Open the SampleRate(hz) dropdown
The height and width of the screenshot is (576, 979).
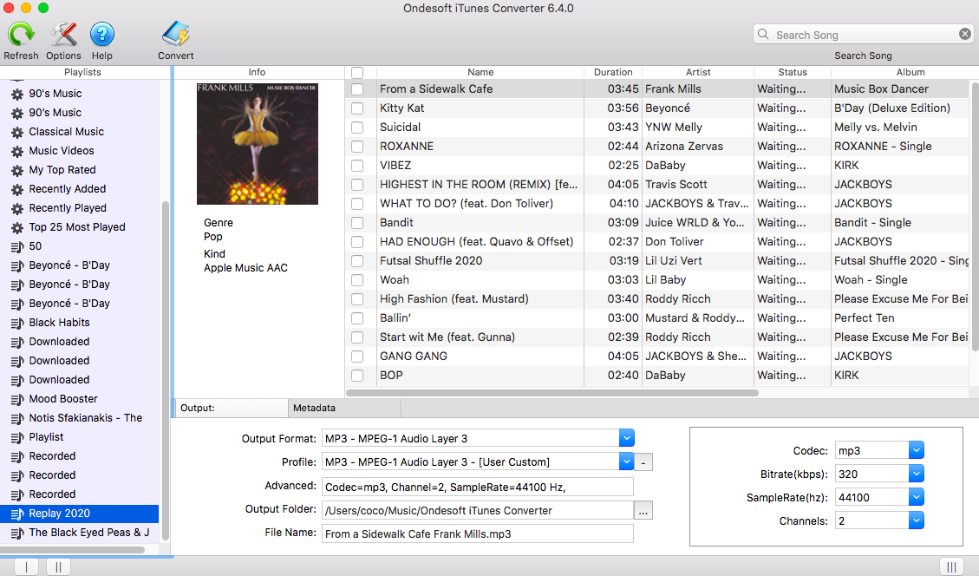pyautogui.click(x=916, y=497)
